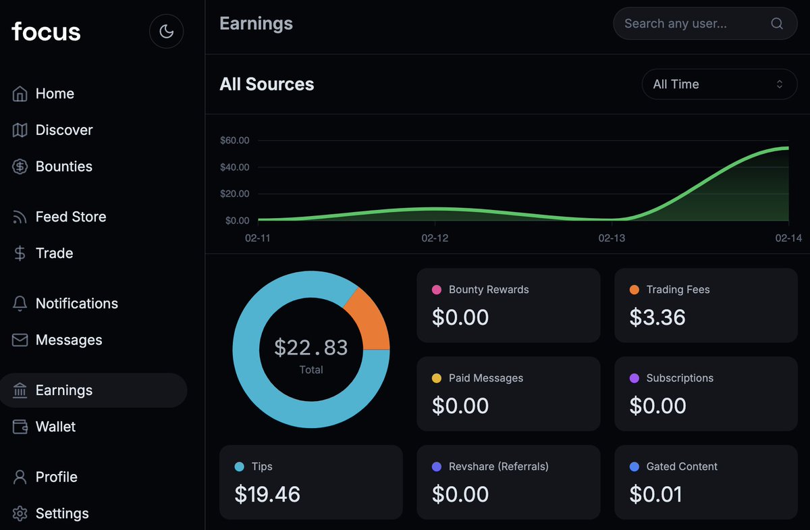
Task: Click the search magnifier icon
Action: click(777, 24)
